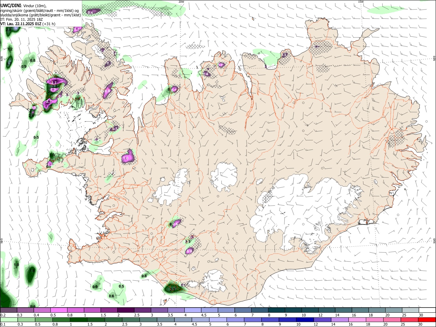Image resolution: width=436 pixels, height=327 pixels.
Task: Click the 20W longitude label at top
Action: pos(181,2)
